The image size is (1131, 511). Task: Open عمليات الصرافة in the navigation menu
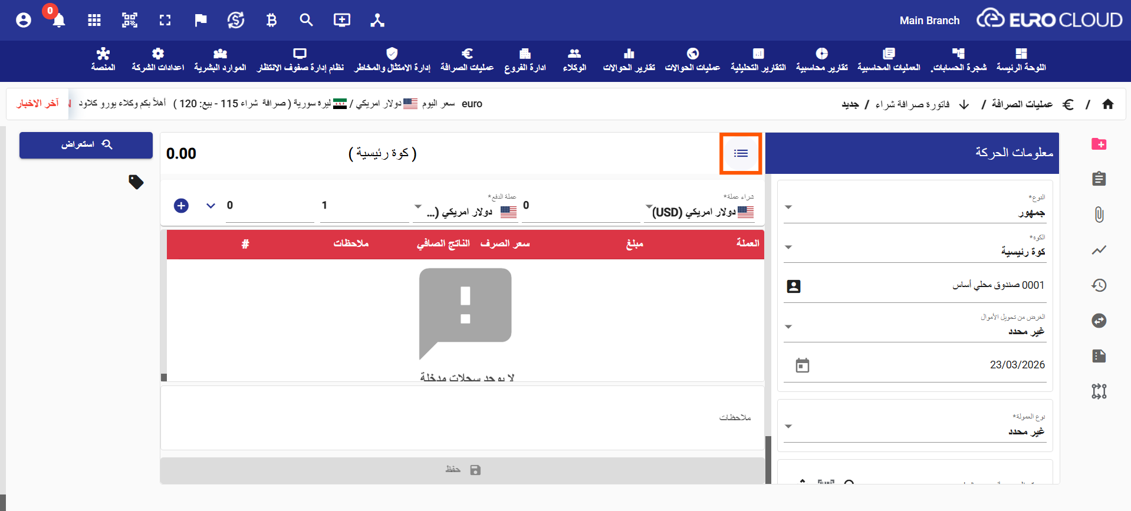pyautogui.click(x=467, y=60)
